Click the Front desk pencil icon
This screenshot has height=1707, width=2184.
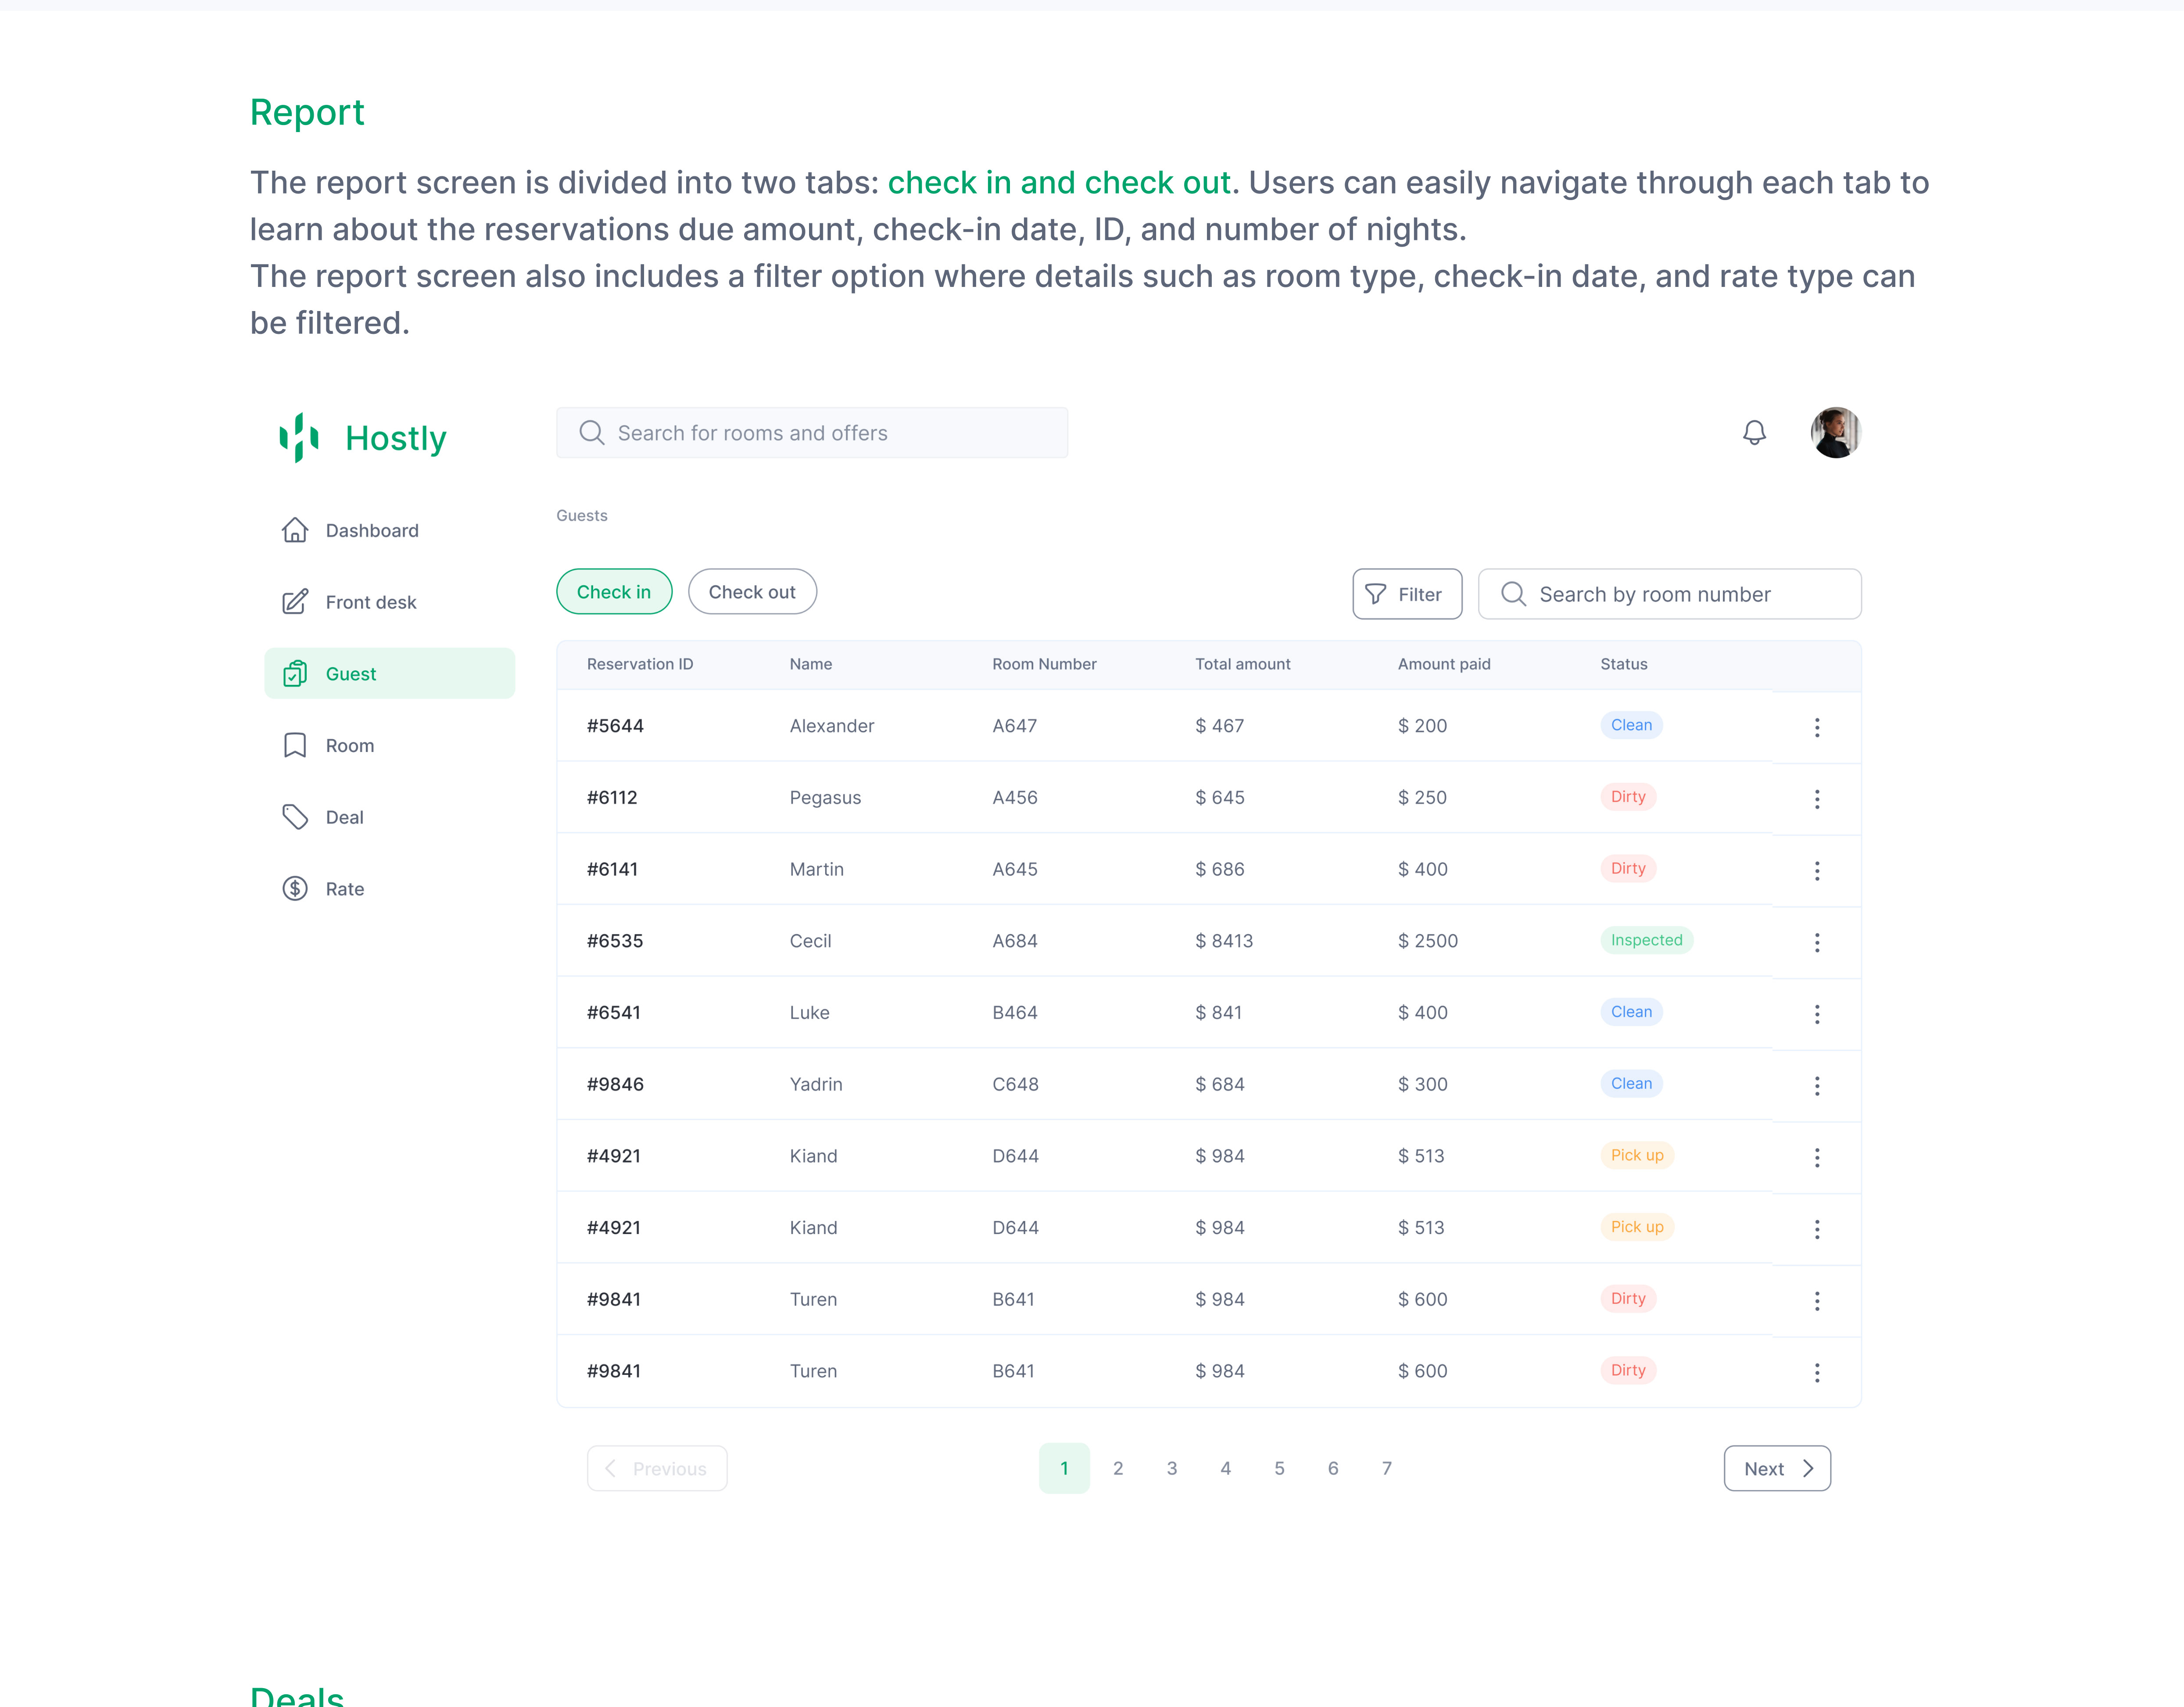pos(295,602)
